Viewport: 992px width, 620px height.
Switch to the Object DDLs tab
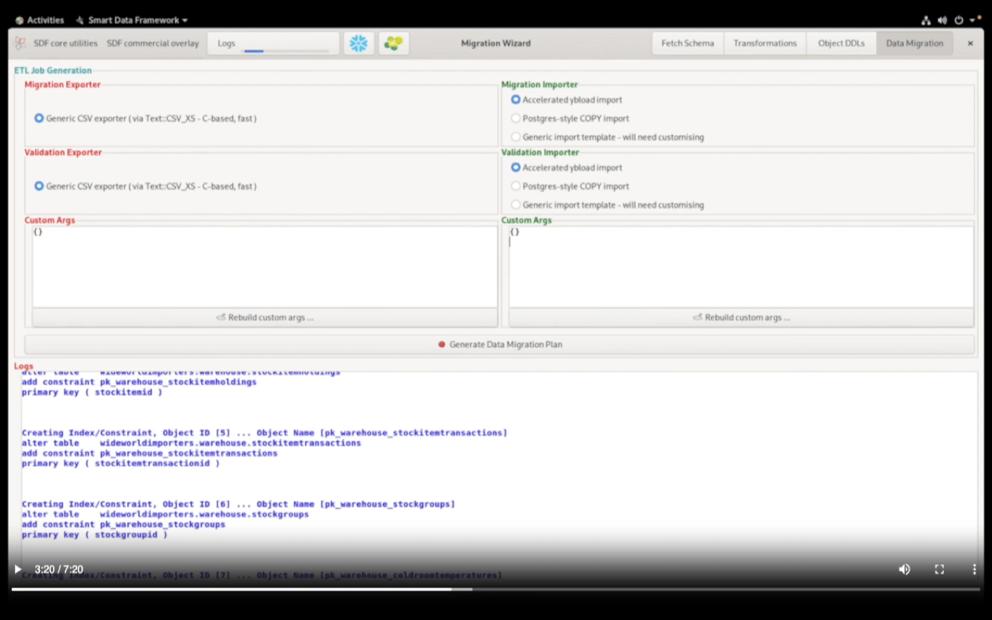coord(840,43)
